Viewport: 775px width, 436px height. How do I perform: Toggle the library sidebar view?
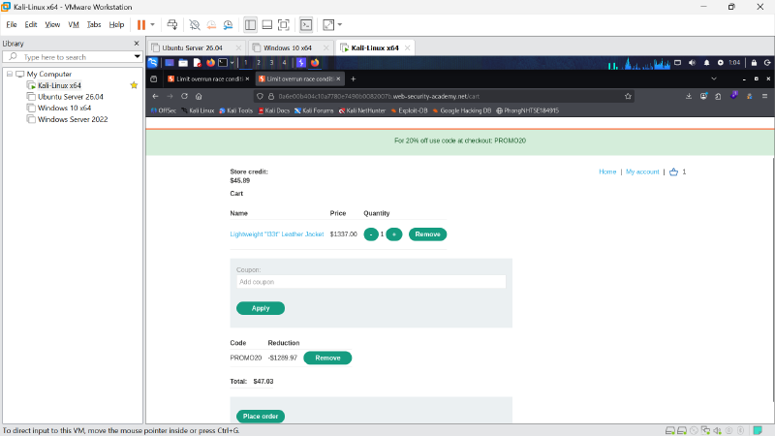tap(251, 25)
